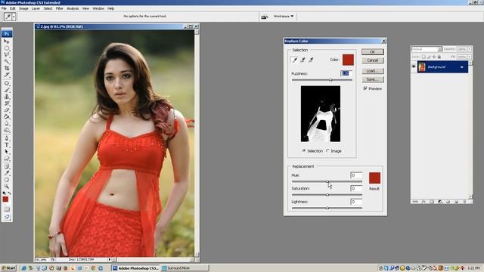Viewport: 484px width, 272px height.
Task: Select the Pen tool
Action: click(7, 138)
